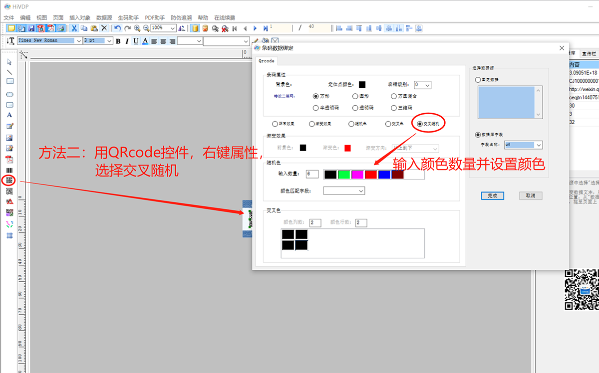Open the 100% zoom level dropdown
This screenshot has width=599, height=373.
[x=163, y=28]
